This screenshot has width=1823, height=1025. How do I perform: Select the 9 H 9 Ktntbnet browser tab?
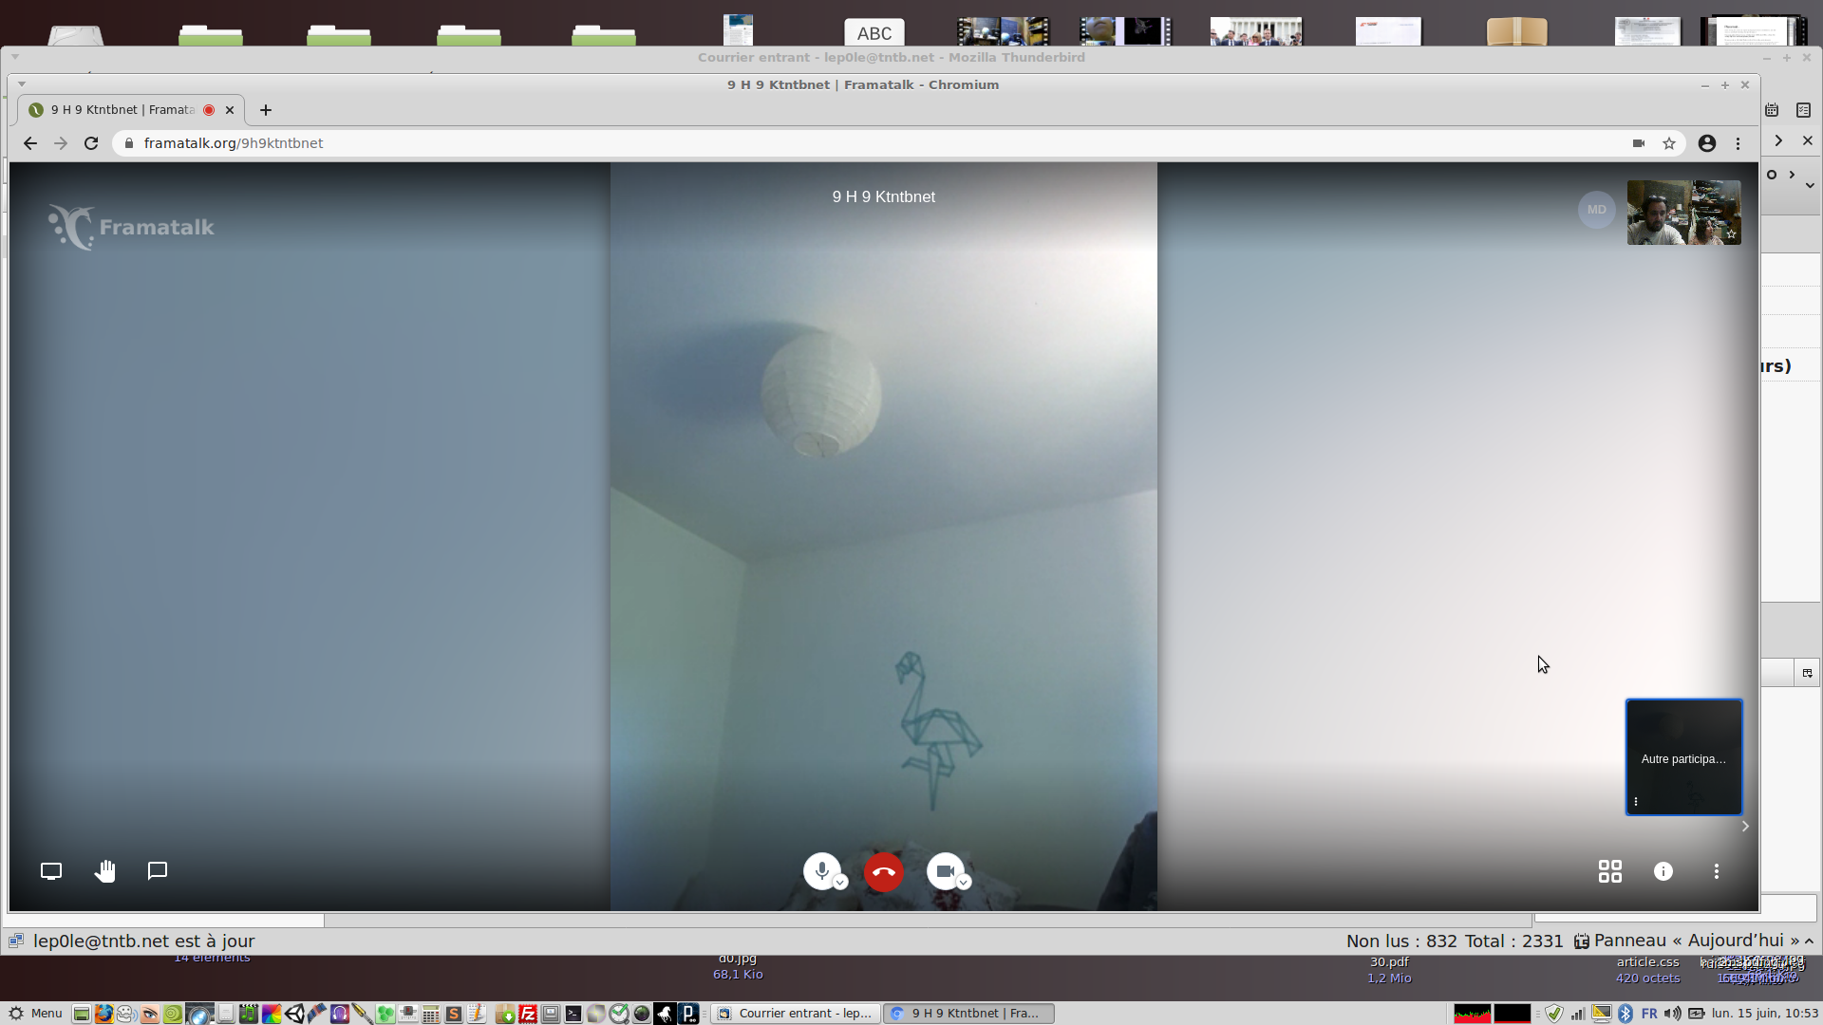(122, 110)
